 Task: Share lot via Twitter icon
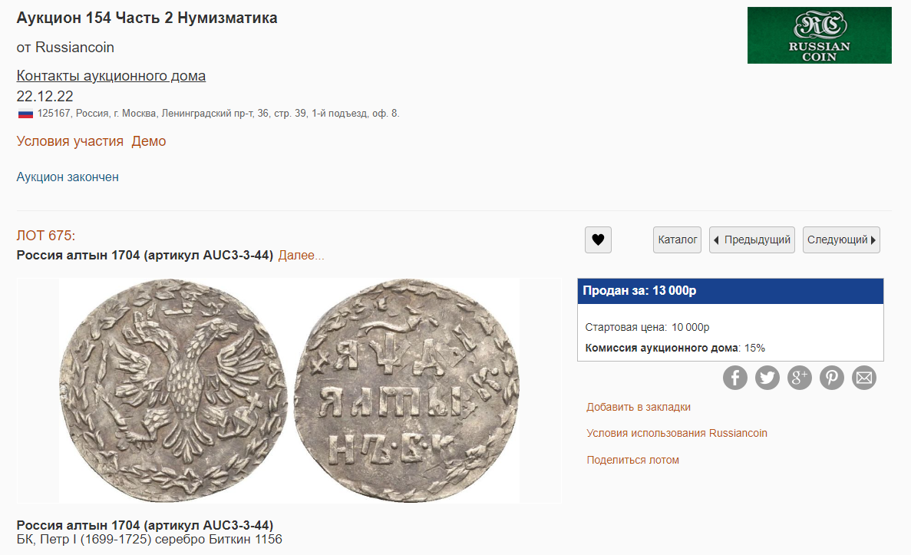click(x=767, y=378)
